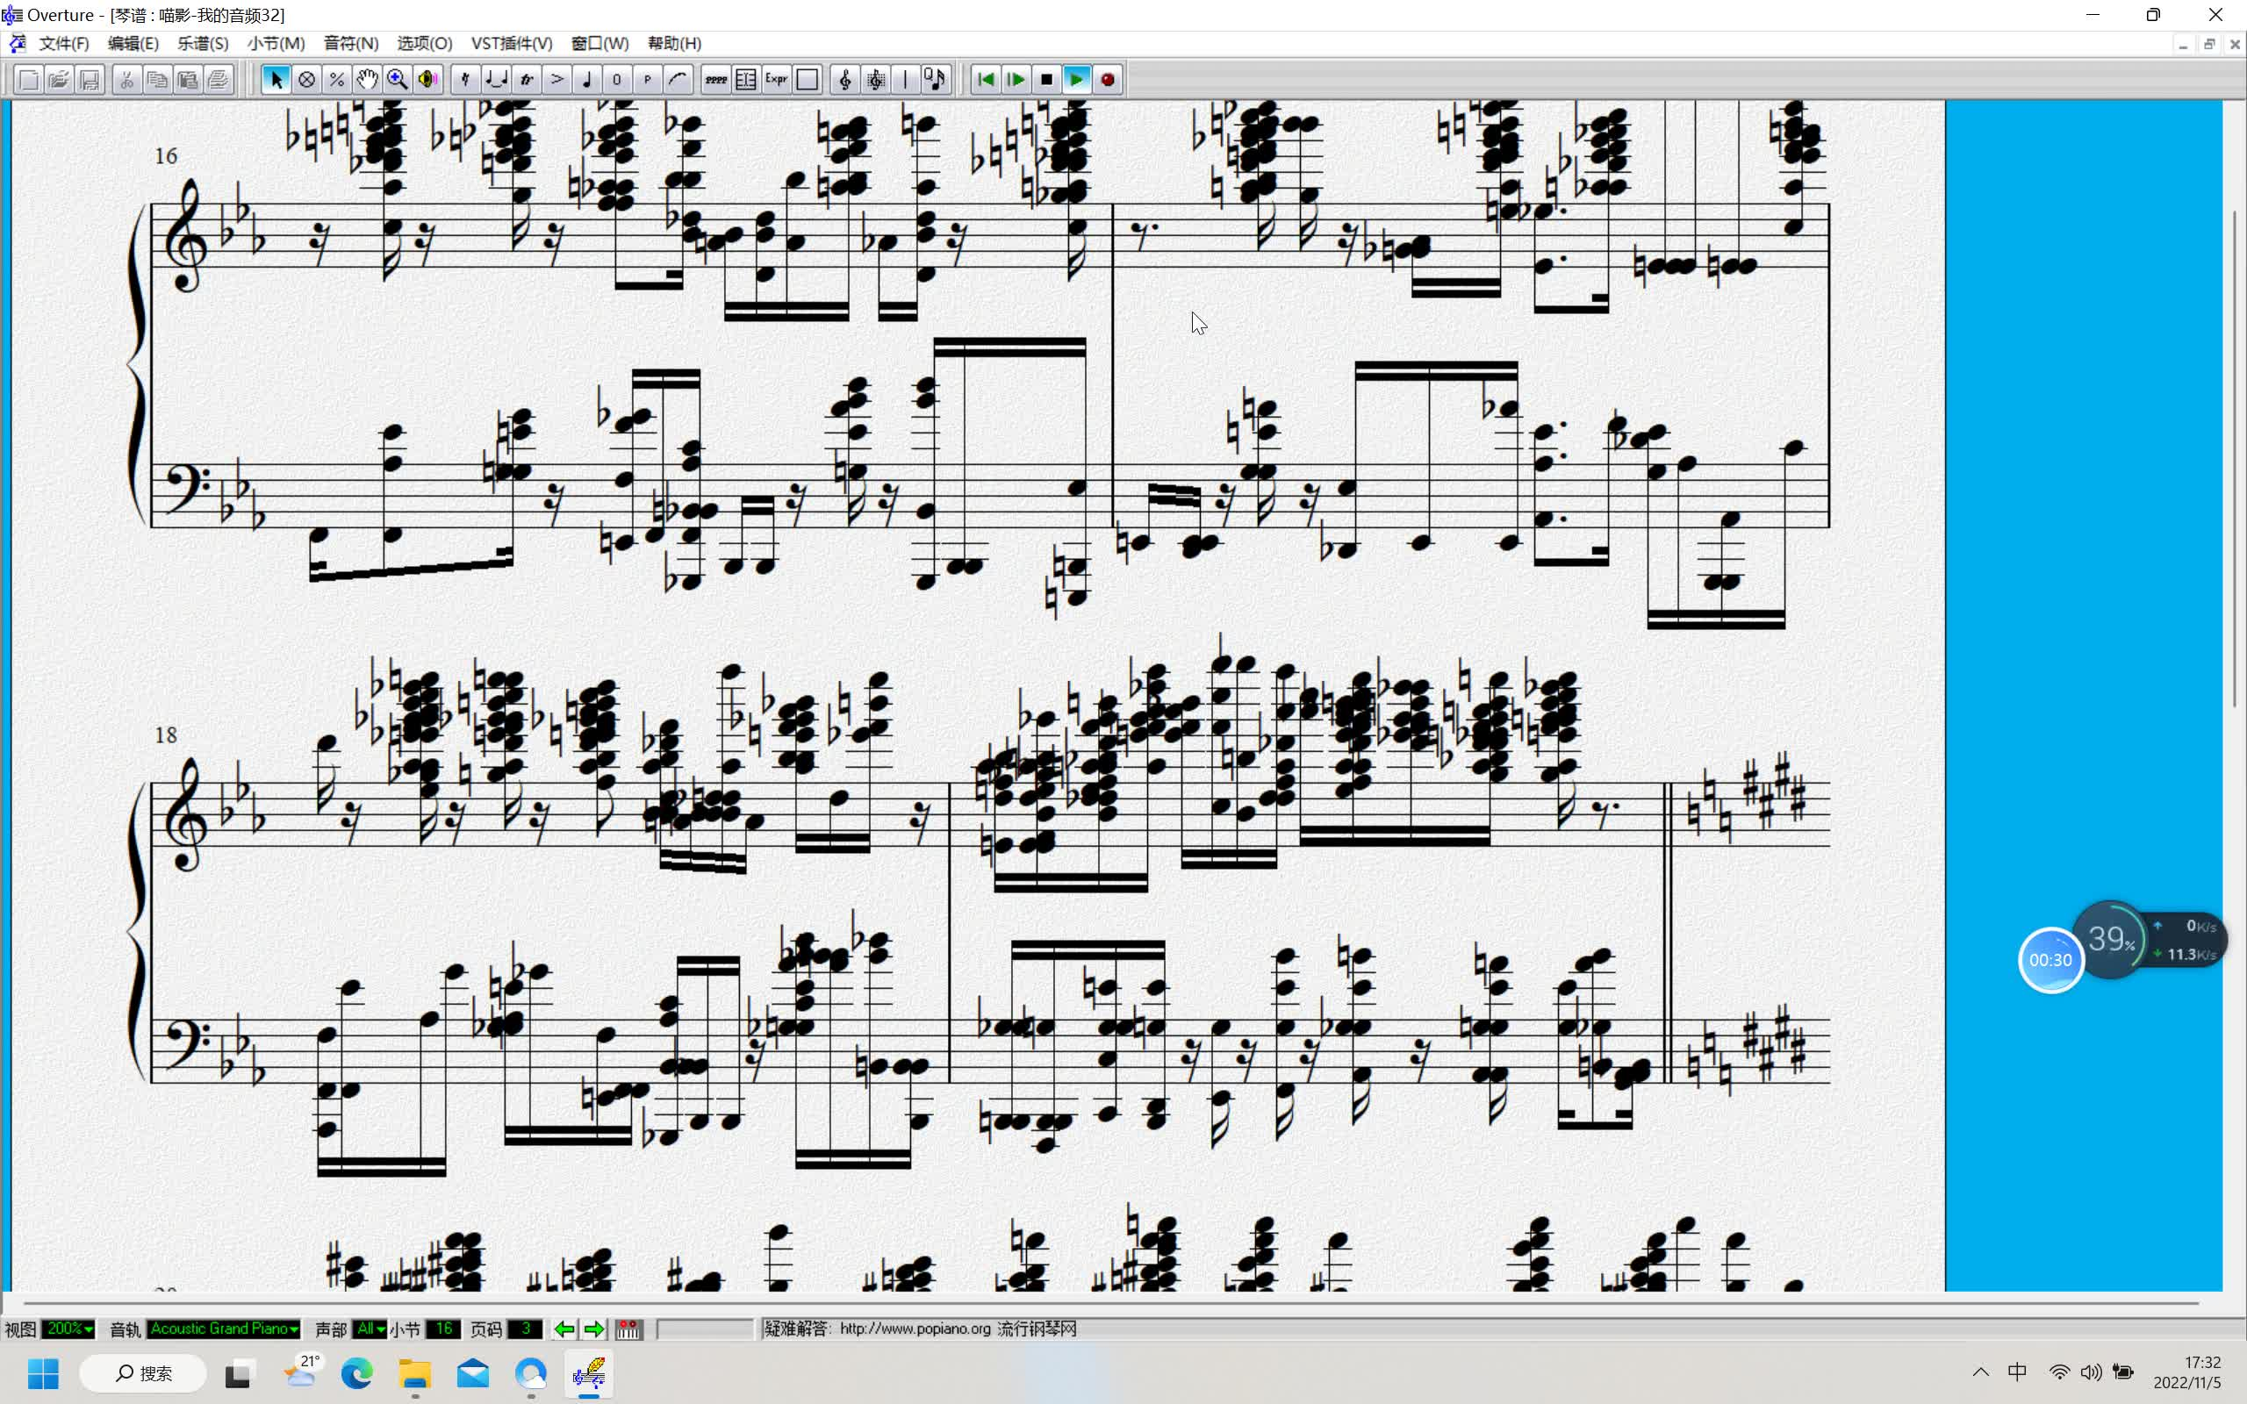
Task: Open the Mail app from the taskbar
Action: [x=472, y=1372]
